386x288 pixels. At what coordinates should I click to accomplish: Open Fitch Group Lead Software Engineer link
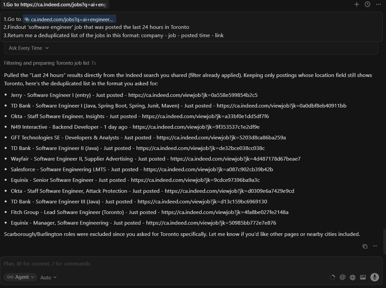[225, 212]
